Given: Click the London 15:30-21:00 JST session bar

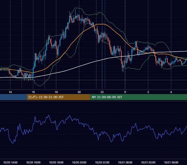Looking at the screenshot, I should click(x=58, y=97).
